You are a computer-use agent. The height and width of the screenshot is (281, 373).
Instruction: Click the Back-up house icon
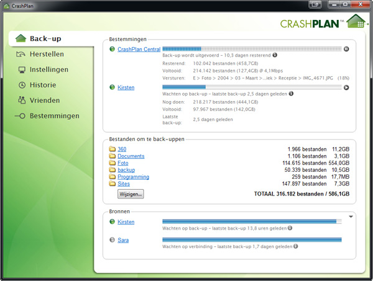coord(21,38)
